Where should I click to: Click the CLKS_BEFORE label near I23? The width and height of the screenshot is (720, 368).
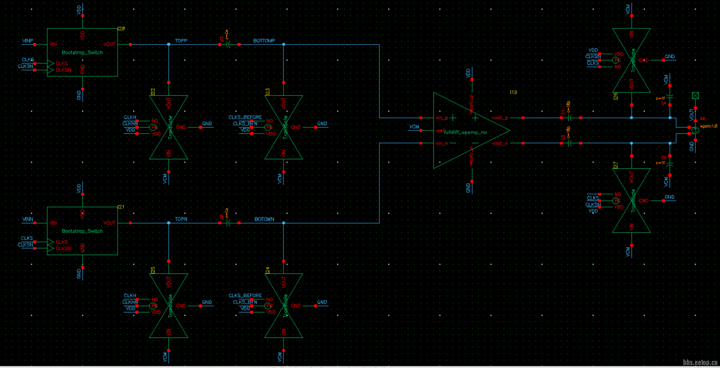coord(245,117)
